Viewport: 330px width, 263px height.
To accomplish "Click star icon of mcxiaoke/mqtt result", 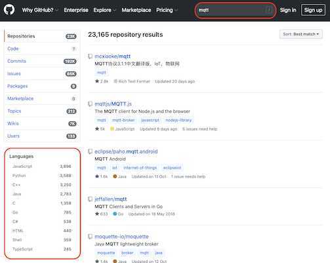I will [x=97, y=81].
